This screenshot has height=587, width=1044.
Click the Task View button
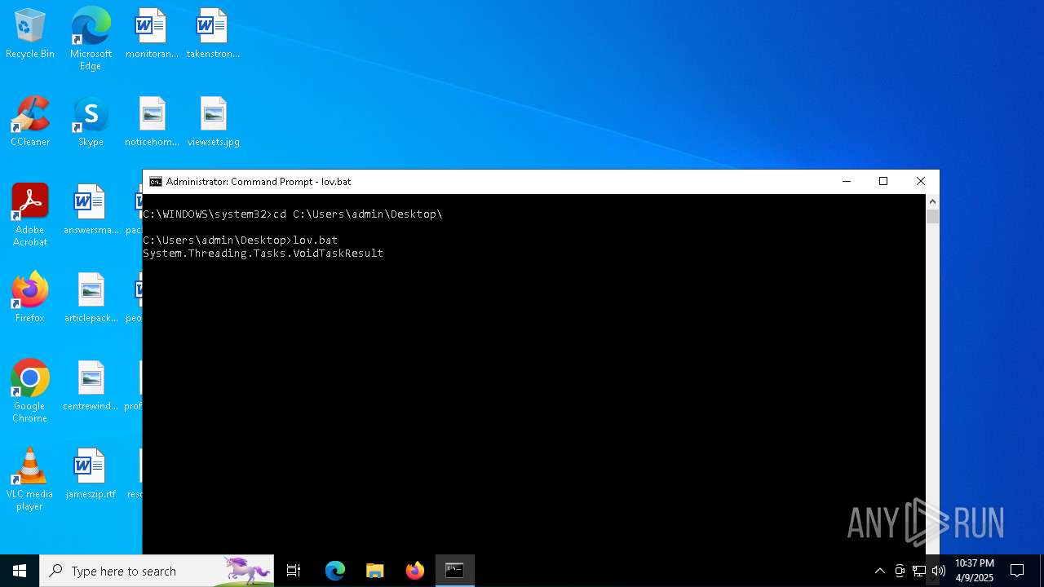pos(294,571)
